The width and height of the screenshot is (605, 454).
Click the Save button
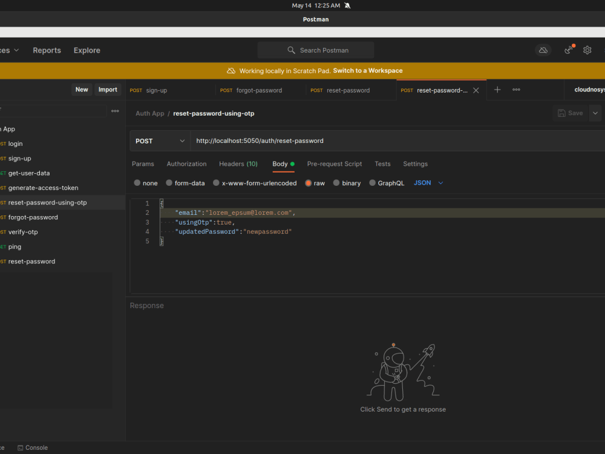click(x=571, y=113)
